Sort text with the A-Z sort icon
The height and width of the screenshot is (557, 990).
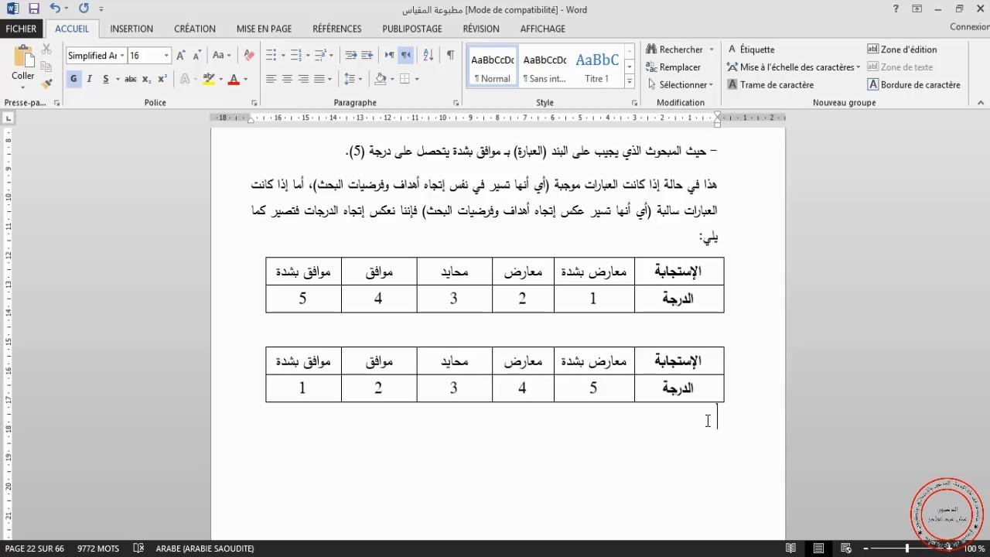pos(427,56)
